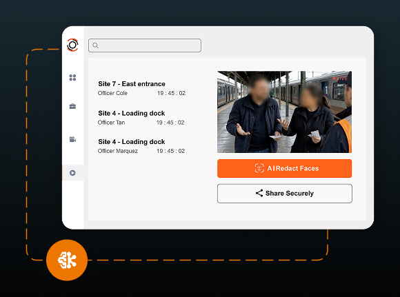Open the live video preview thumbnail
The width and height of the screenshot is (400, 297).
click(284, 112)
